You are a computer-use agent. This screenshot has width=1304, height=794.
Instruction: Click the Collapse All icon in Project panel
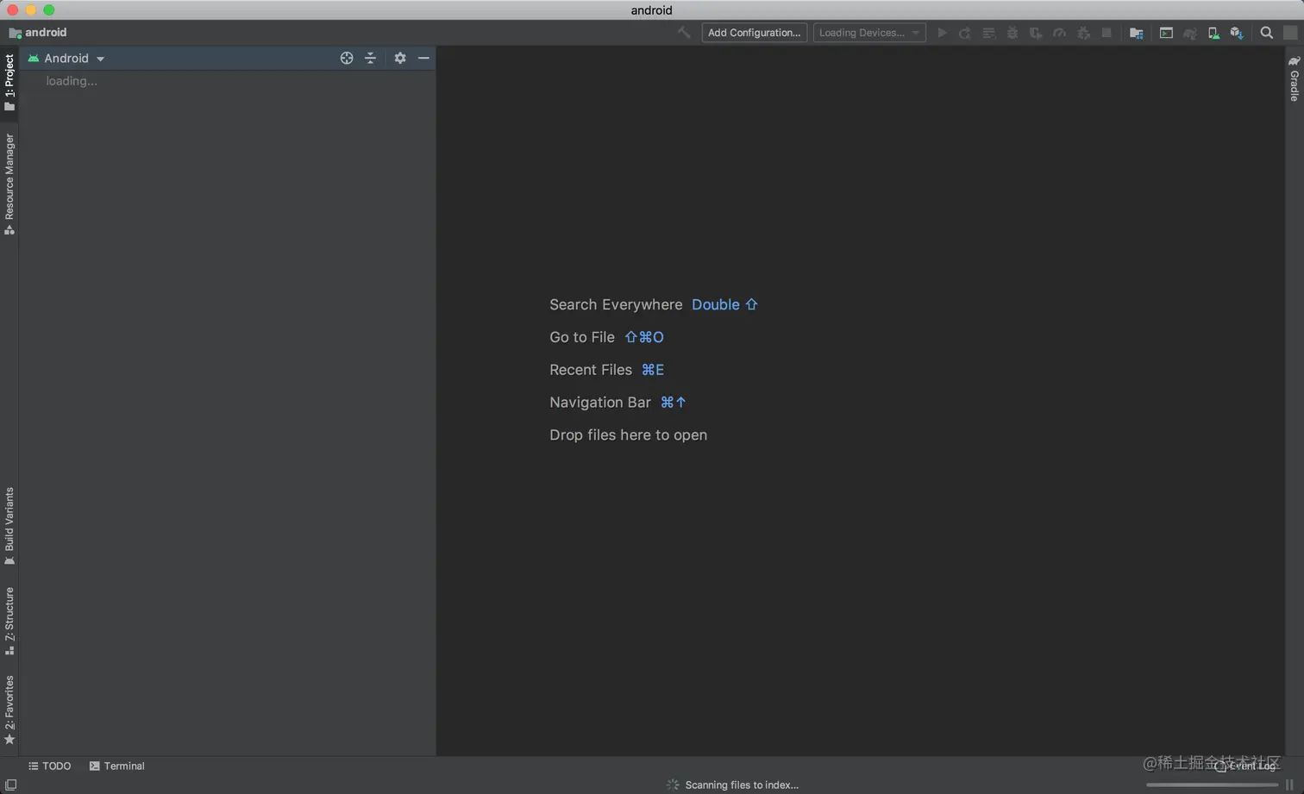(370, 58)
